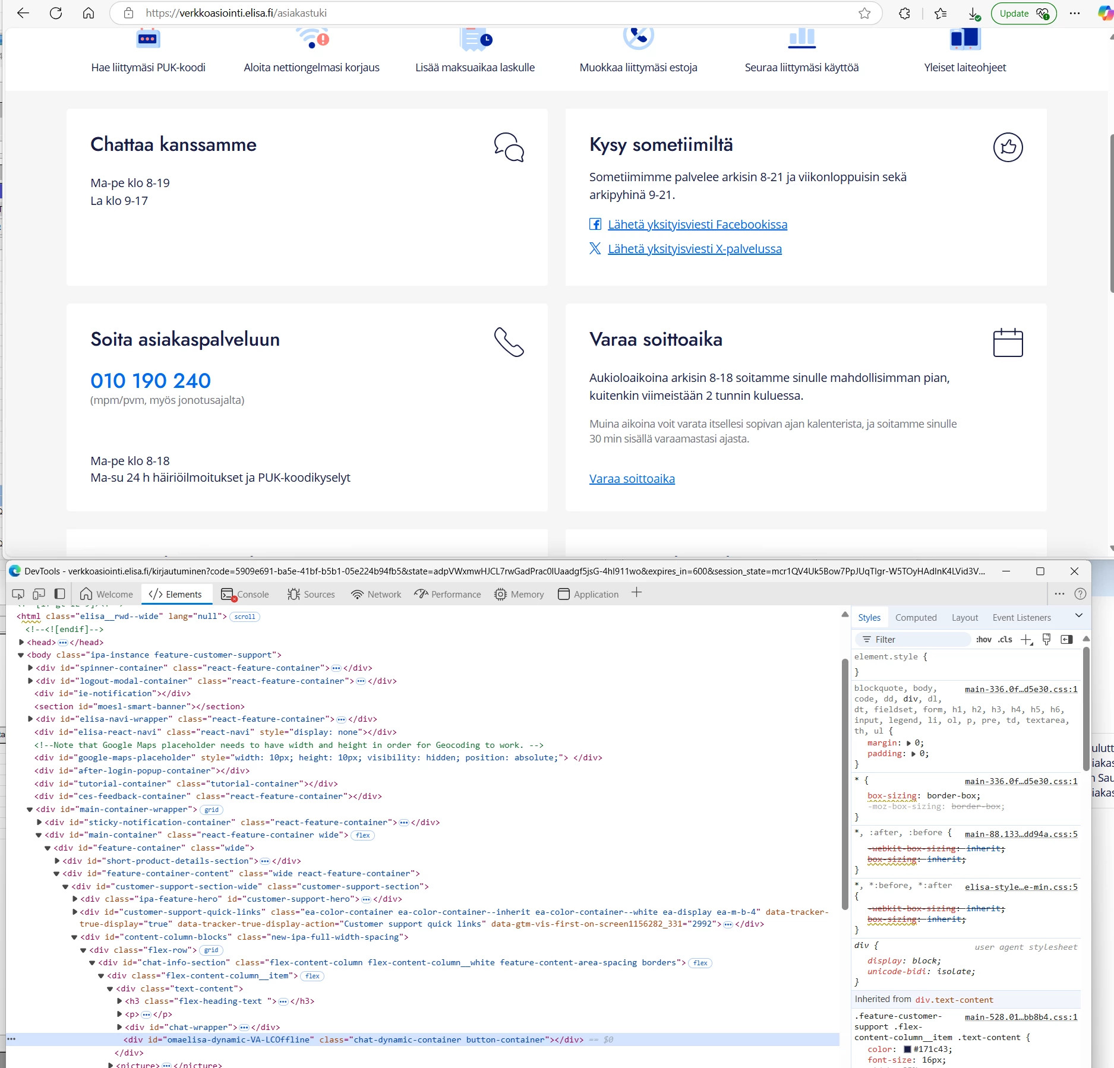Toggle the DevTools sidebar panel icon
Viewport: 1114px width, 1068px height.
(x=59, y=594)
